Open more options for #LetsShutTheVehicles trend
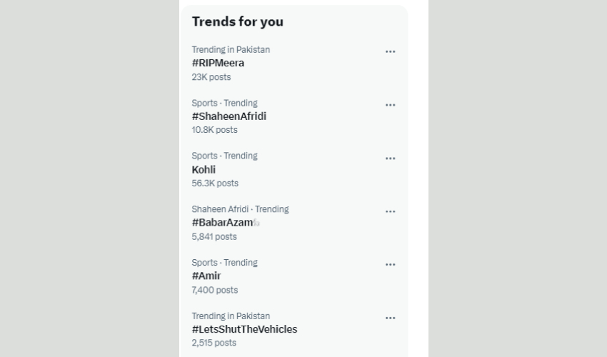The image size is (607, 357). [390, 318]
